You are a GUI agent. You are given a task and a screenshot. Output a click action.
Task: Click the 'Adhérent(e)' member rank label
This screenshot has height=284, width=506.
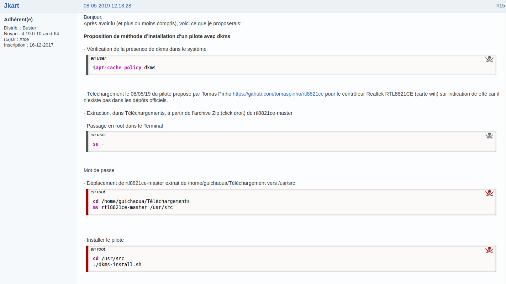18,20
